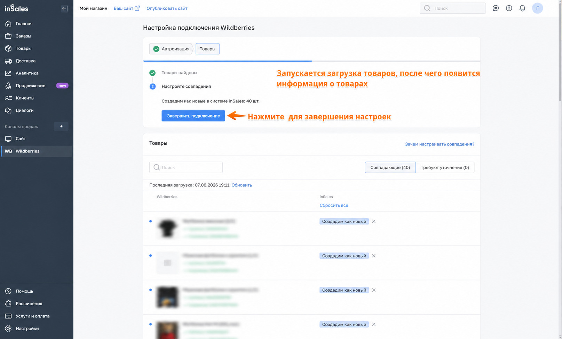Click the first row's Создадим как новый tag
This screenshot has height=339, width=562.
[344, 221]
